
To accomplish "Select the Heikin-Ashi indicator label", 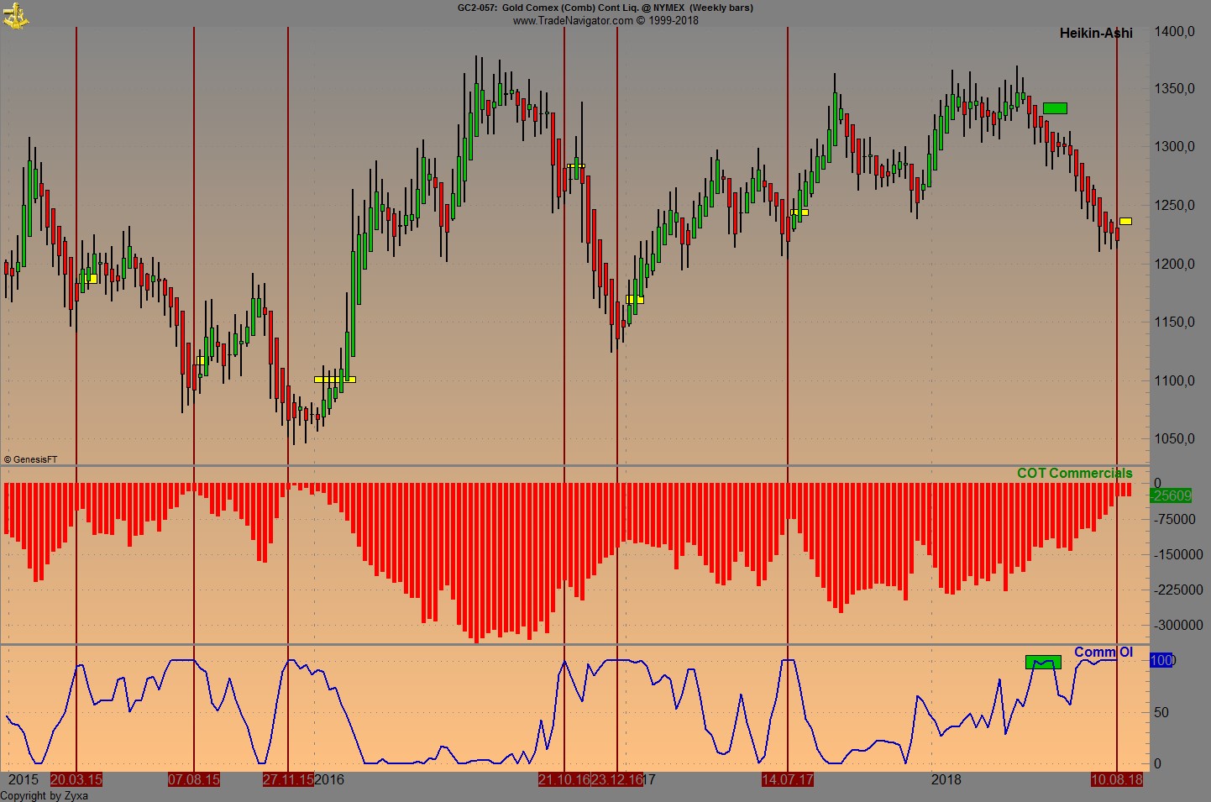I will 1094,34.
